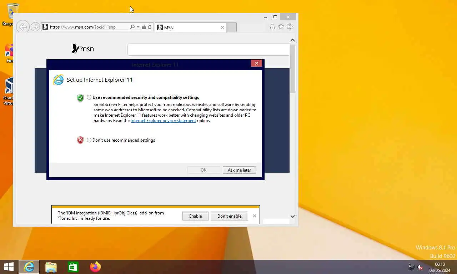Click the Internet Explorer logo in dialog

tap(59, 80)
